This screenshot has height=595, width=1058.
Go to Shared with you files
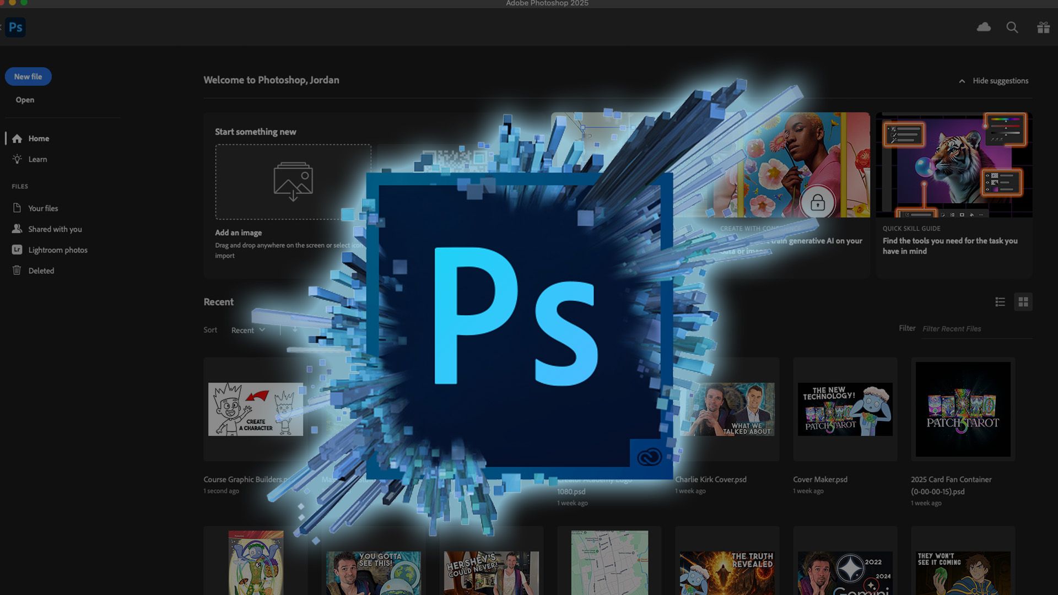click(55, 229)
